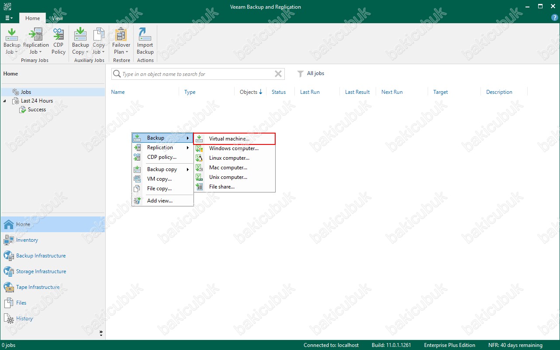
Task: Collapse the Last 24 Hours tree node
Action: pyautogui.click(x=5, y=101)
